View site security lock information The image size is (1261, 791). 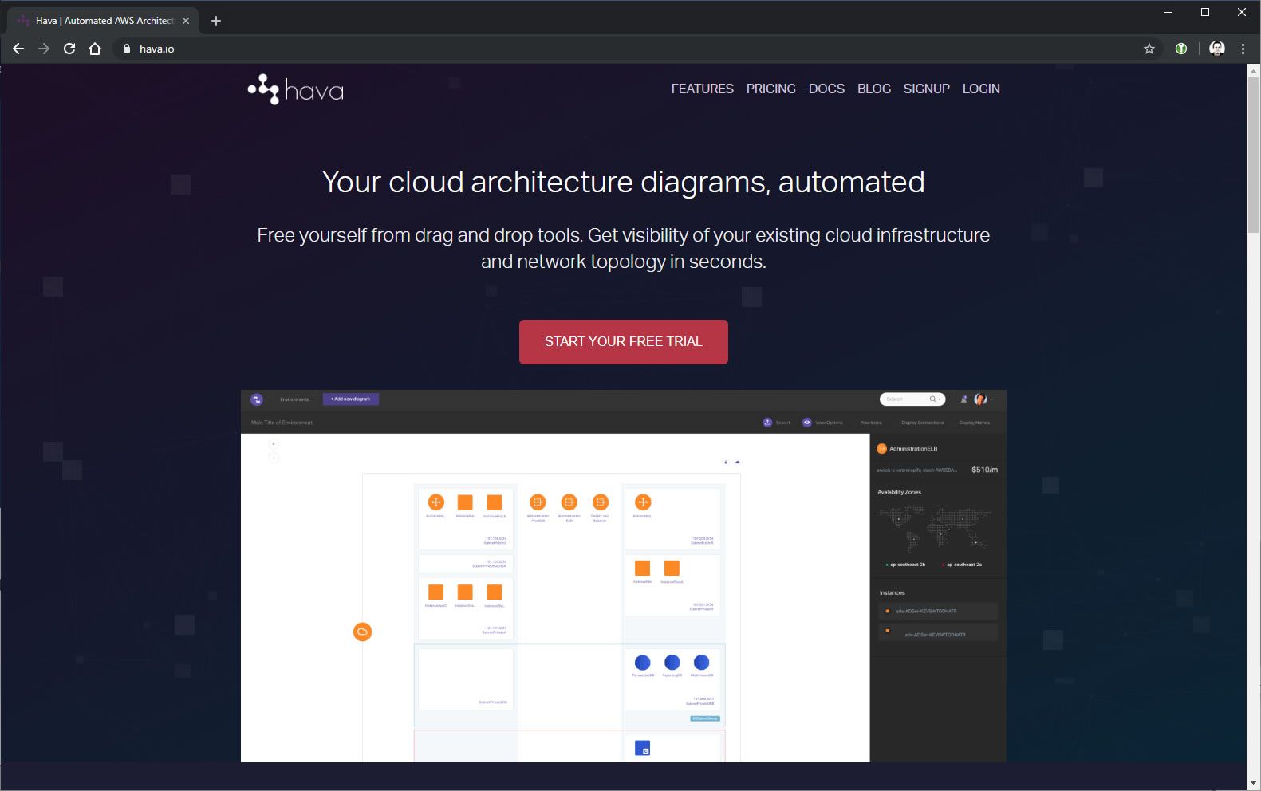pyautogui.click(x=126, y=49)
